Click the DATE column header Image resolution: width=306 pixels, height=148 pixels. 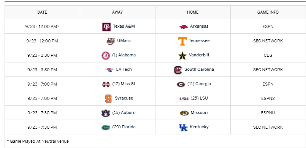[x=42, y=12]
